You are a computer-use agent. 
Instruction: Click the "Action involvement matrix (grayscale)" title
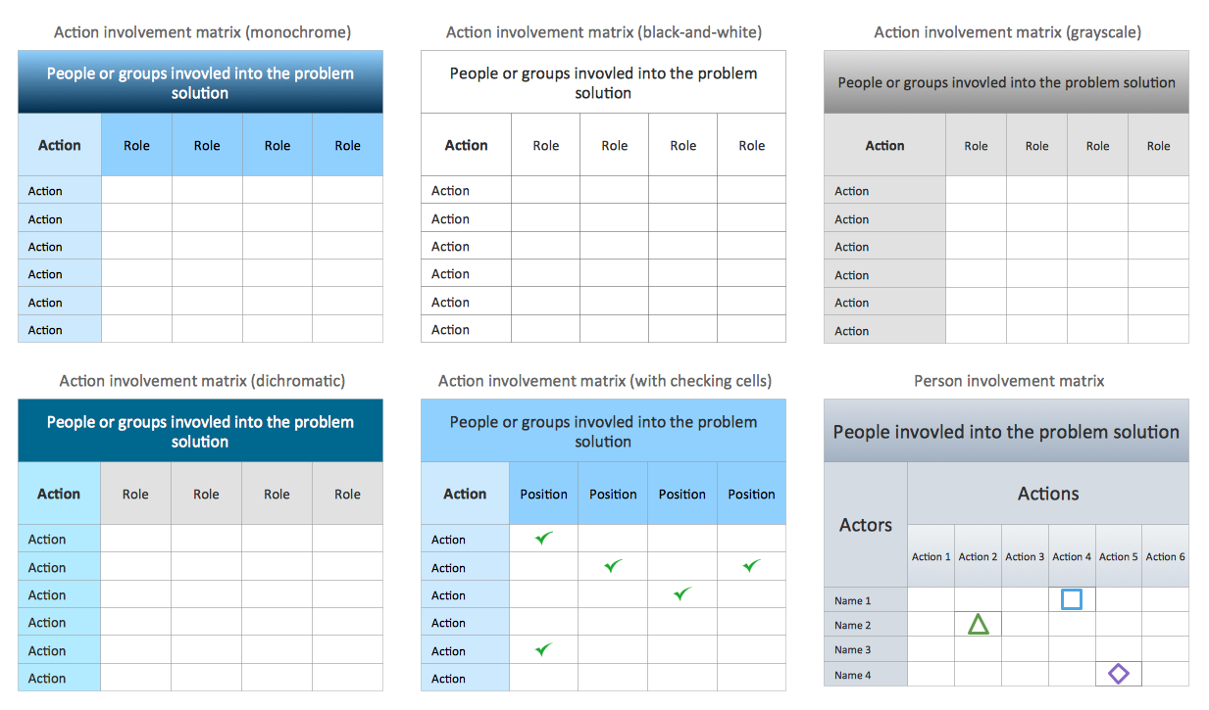pos(1008,32)
